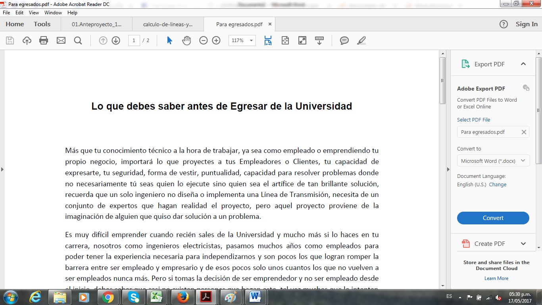Open the Edit menu
The image size is (542, 305).
pyautogui.click(x=19, y=13)
